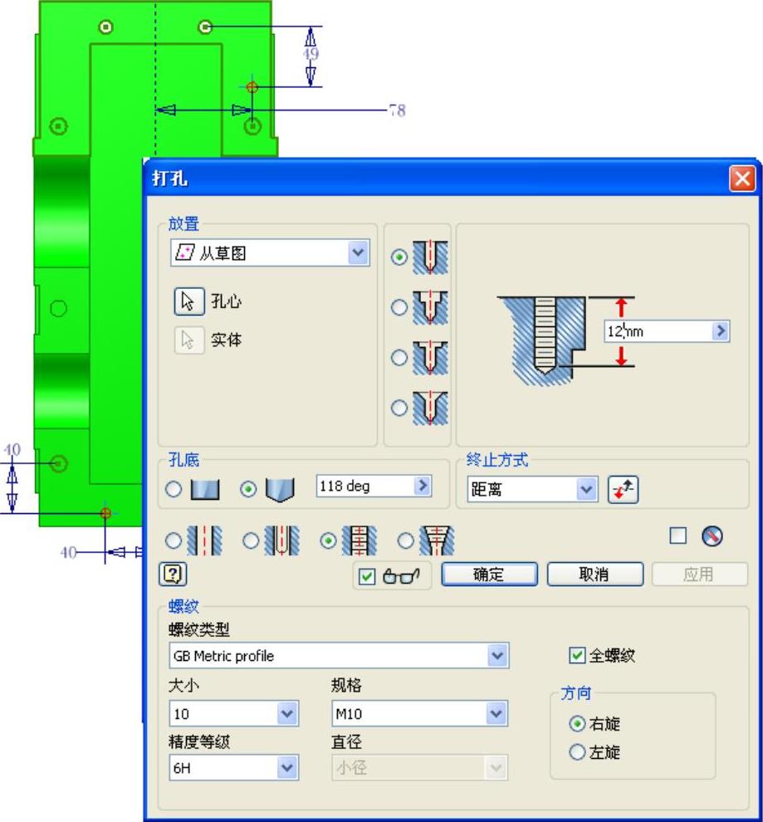Viewport: 763px width, 822px height.
Task: Select 右旋 right-hand thread direction
Action: tap(577, 724)
